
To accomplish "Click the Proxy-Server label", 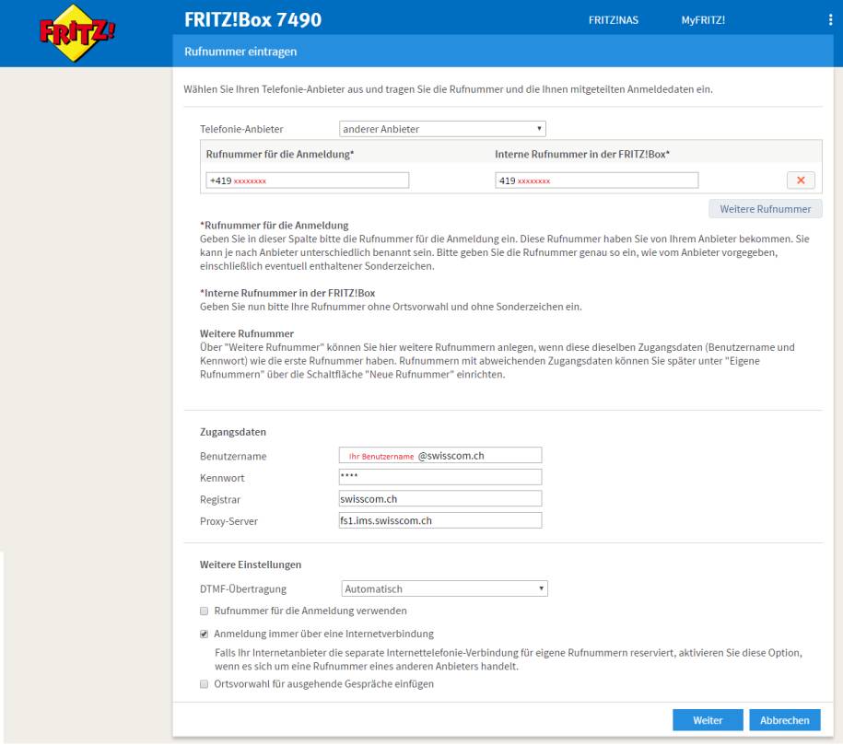I will (x=228, y=521).
